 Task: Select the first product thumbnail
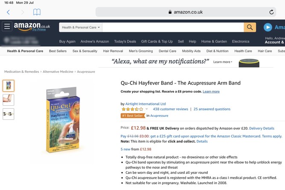tap(9, 86)
